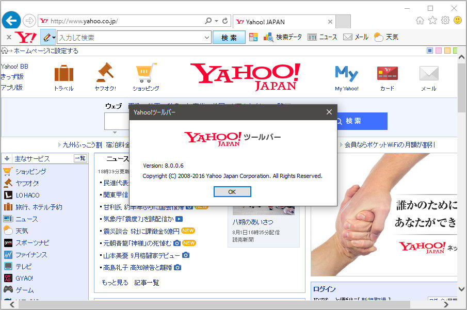Click the smiley feedback icon
This screenshot has width=467, height=310.
click(x=458, y=20)
